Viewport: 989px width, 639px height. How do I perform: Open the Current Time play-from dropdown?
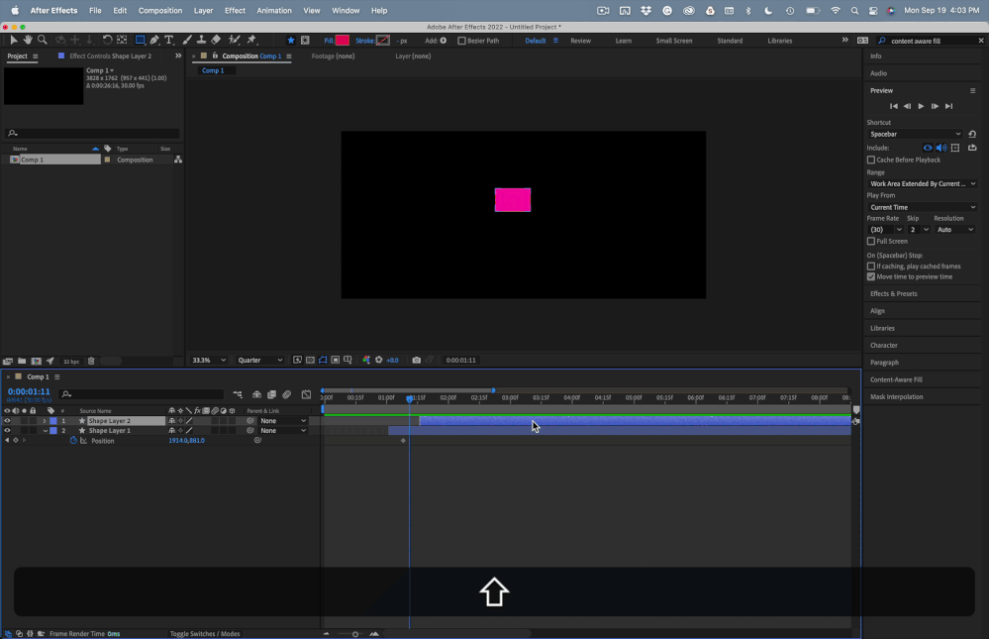click(x=922, y=207)
